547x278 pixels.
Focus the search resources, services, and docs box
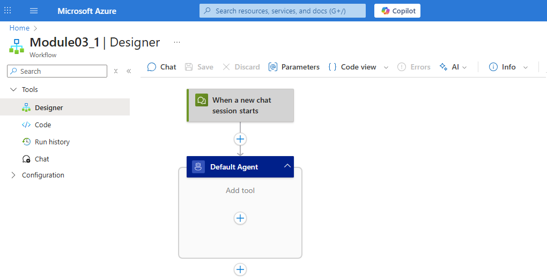click(x=283, y=11)
